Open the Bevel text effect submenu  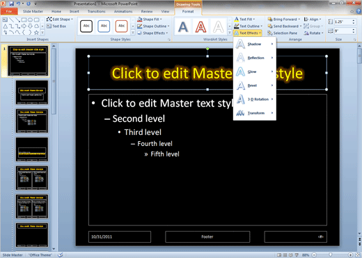pyautogui.click(x=255, y=86)
